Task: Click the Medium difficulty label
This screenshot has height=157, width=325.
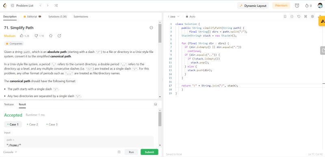Action: click(10, 36)
